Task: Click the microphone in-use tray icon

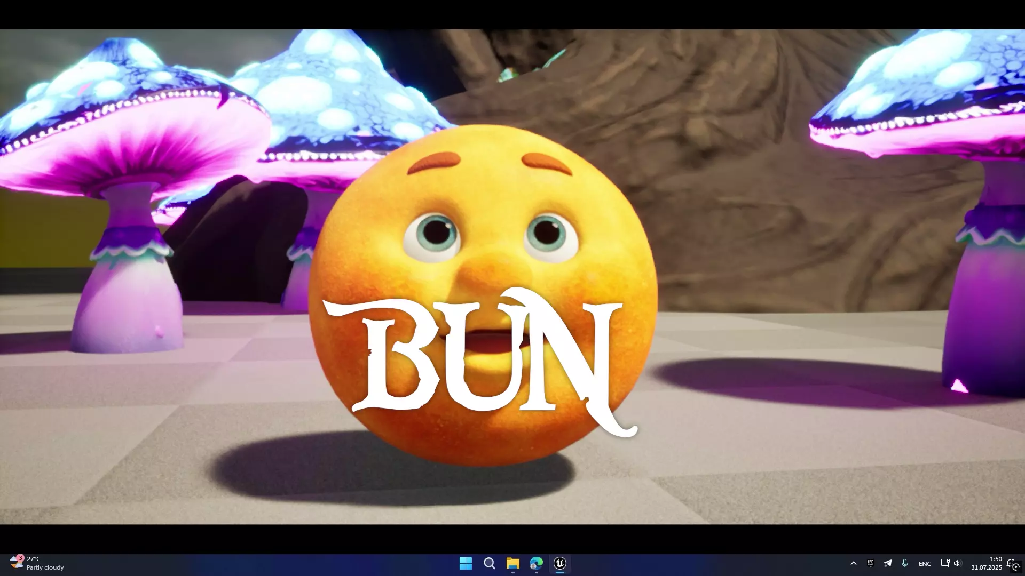Action: (x=905, y=563)
